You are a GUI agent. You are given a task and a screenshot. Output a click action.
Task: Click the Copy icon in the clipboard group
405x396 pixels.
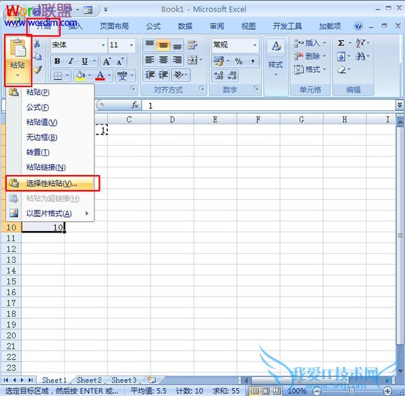click(x=37, y=56)
